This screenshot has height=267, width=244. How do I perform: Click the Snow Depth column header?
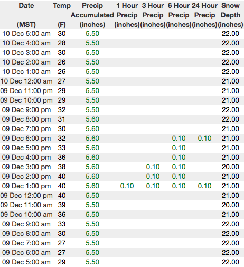(x=230, y=15)
